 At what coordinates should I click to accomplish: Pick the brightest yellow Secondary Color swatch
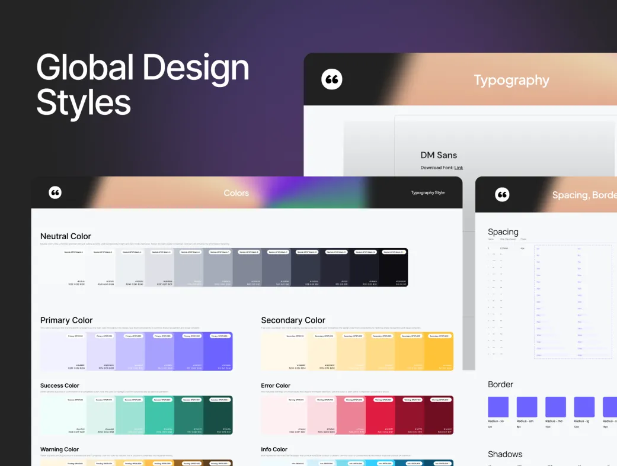[x=439, y=351]
